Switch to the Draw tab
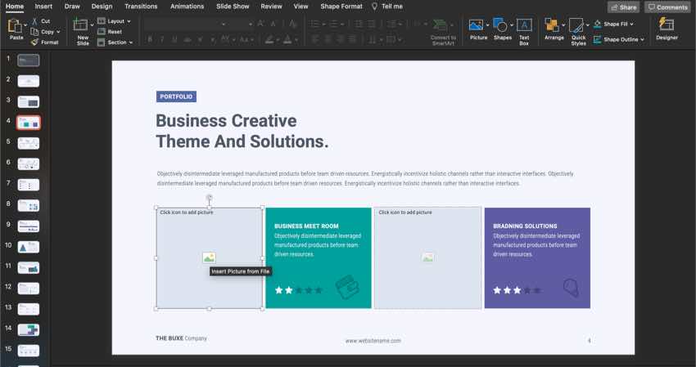The height and width of the screenshot is (367, 696). click(x=72, y=7)
